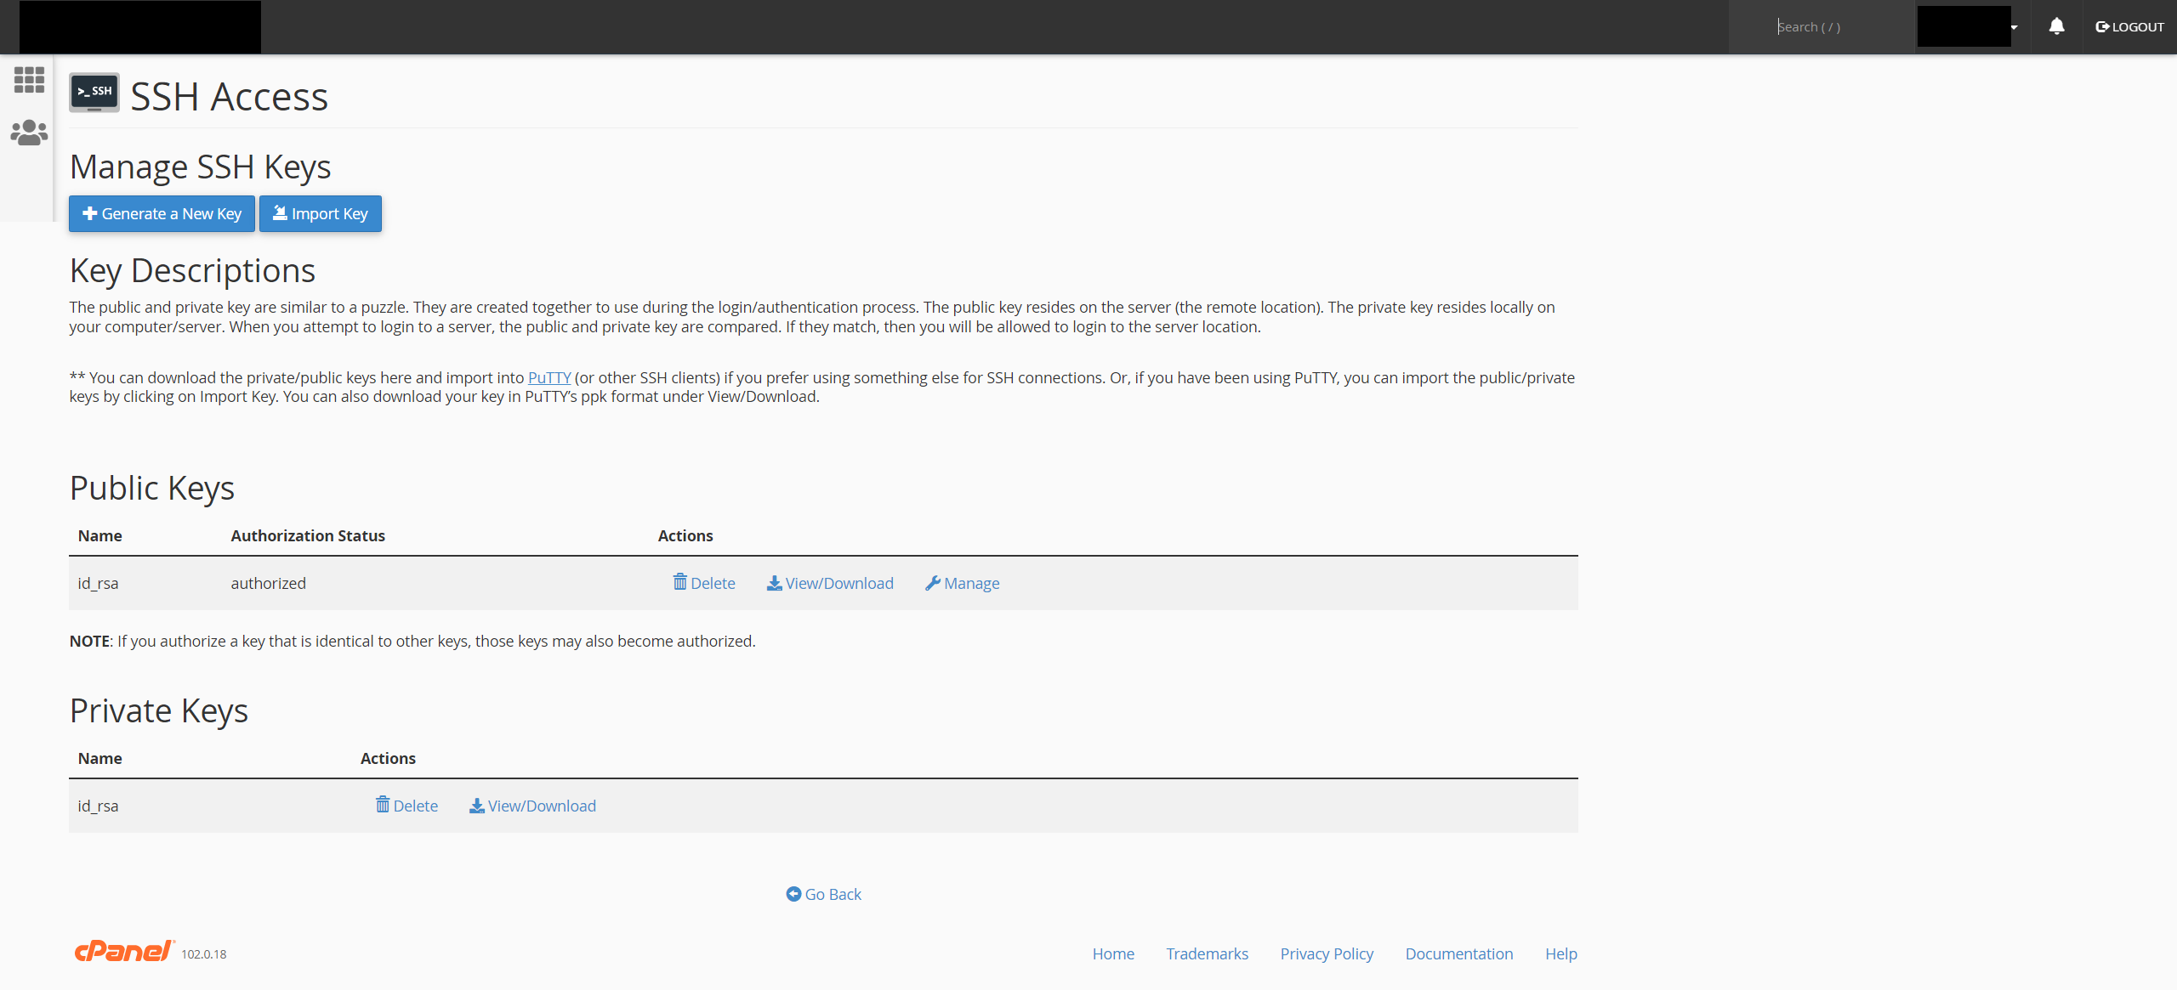Screen dimensions: 2177x990
Task: Expand the user account dropdown arrow
Action: [x=2014, y=27]
